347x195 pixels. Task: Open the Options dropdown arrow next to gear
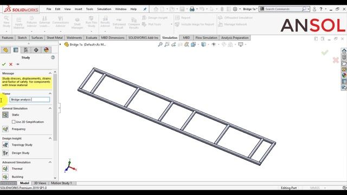tap(240, 9)
